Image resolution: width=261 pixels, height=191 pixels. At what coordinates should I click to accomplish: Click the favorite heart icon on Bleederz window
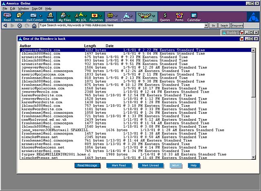pyautogui.click(x=241, y=39)
